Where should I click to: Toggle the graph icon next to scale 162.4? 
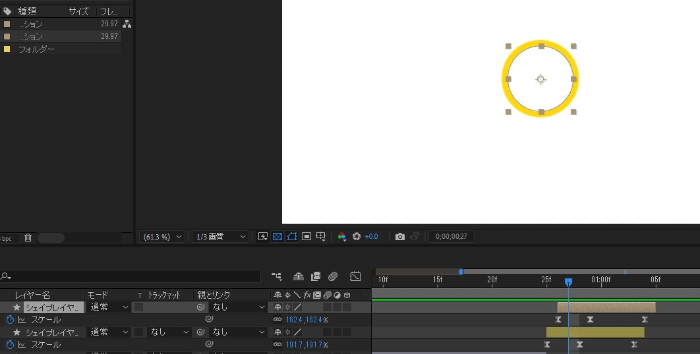tap(22, 320)
